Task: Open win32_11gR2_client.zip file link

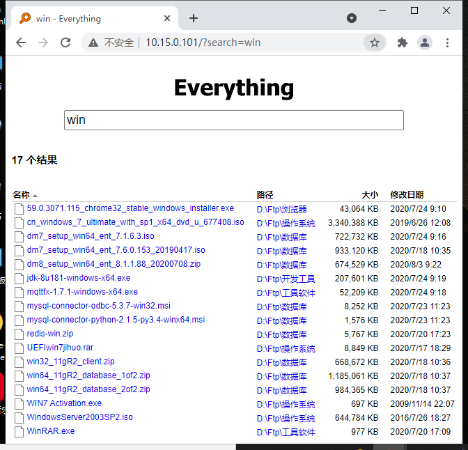Action: coord(71,362)
